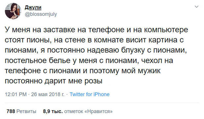Viewport: 204px width, 119px height.
Task: Open the @blossomjuly handle
Action: coord(41,14)
